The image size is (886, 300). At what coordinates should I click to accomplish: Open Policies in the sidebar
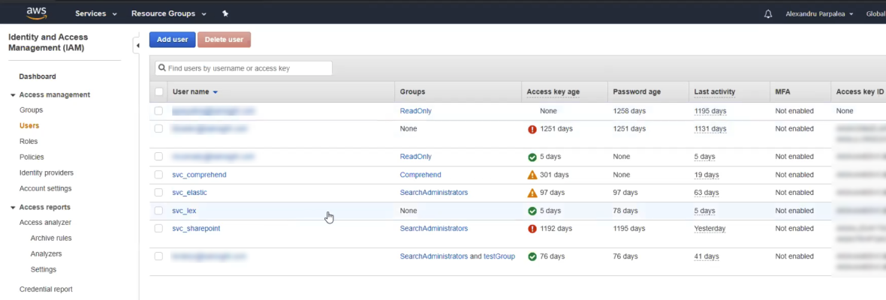click(32, 157)
